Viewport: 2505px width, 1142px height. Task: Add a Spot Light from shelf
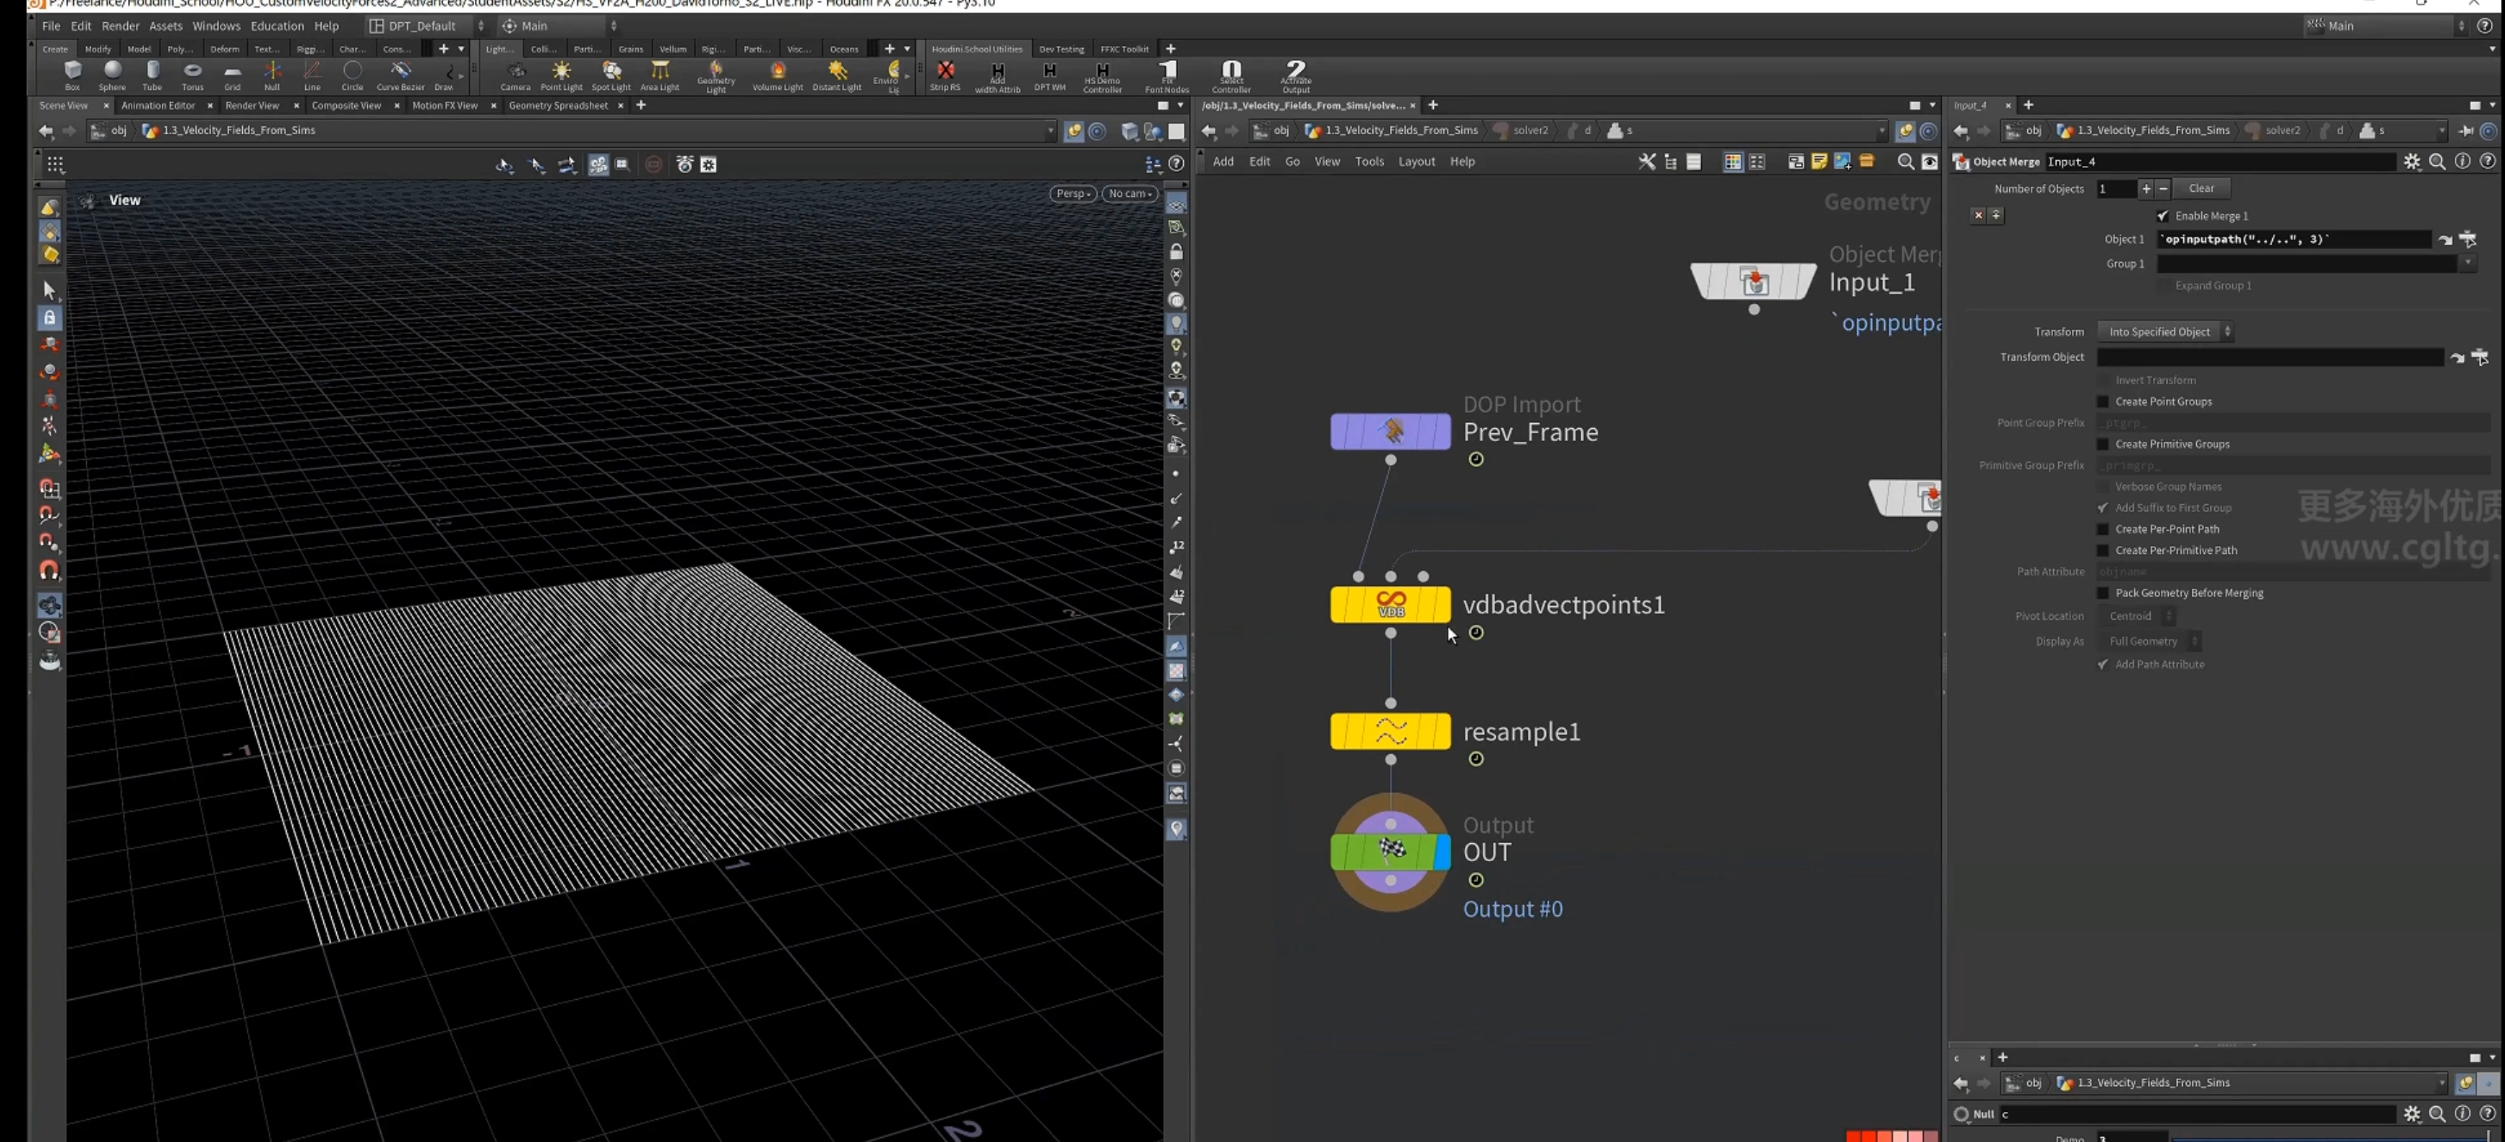[x=611, y=75]
